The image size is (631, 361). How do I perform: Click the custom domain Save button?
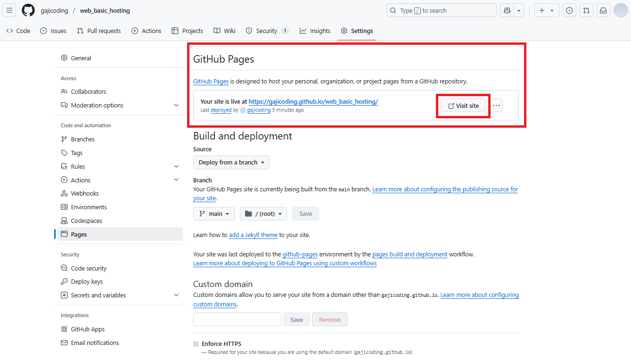(296, 319)
